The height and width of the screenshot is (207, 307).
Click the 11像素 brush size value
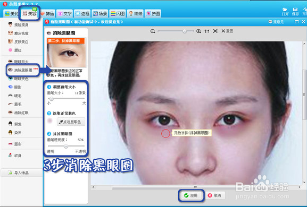[80, 93]
